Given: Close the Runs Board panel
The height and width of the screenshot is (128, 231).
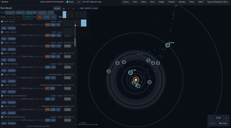Looking at the screenshot, I should click(74, 9).
